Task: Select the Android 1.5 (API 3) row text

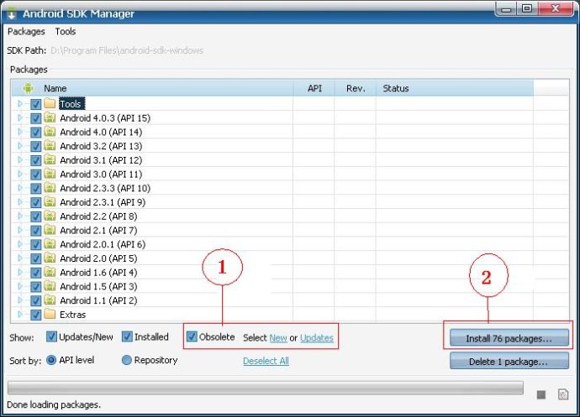Action: point(98,287)
